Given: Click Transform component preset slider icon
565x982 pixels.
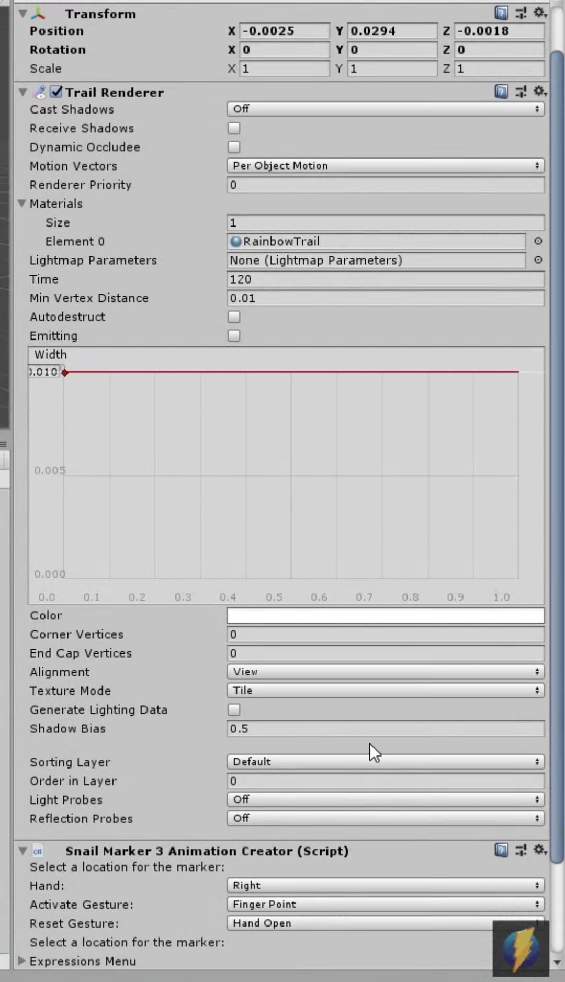Looking at the screenshot, I should coord(521,13).
